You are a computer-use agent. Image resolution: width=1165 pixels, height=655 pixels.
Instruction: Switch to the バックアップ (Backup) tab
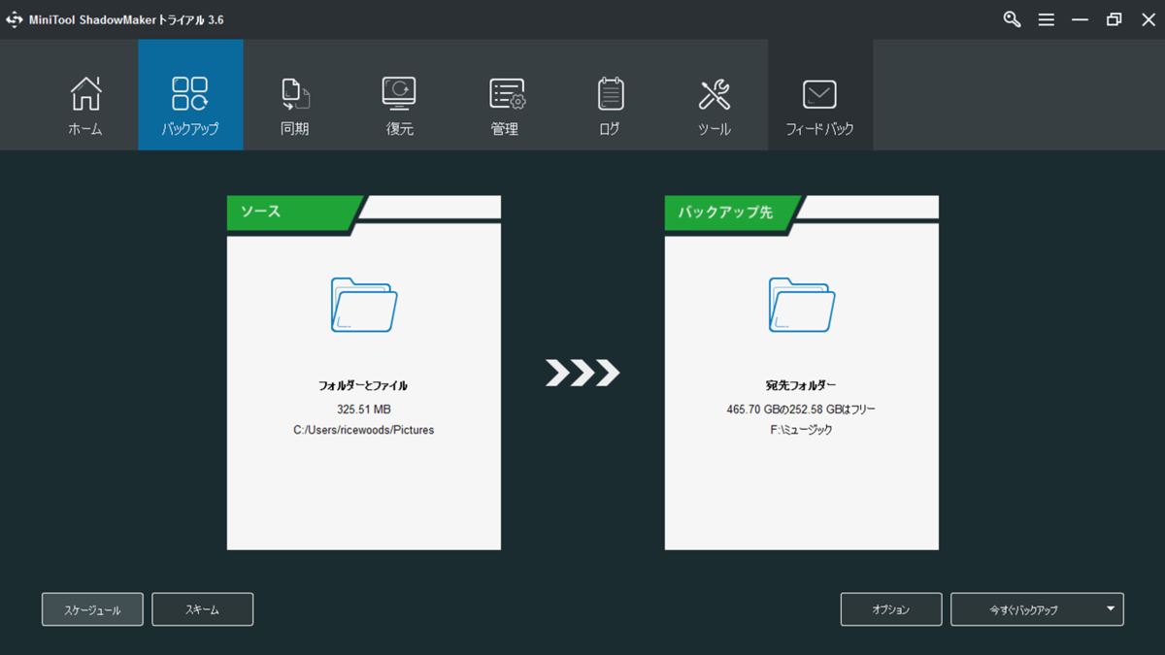click(190, 95)
